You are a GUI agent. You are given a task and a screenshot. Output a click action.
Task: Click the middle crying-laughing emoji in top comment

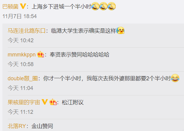pos(104,6)
